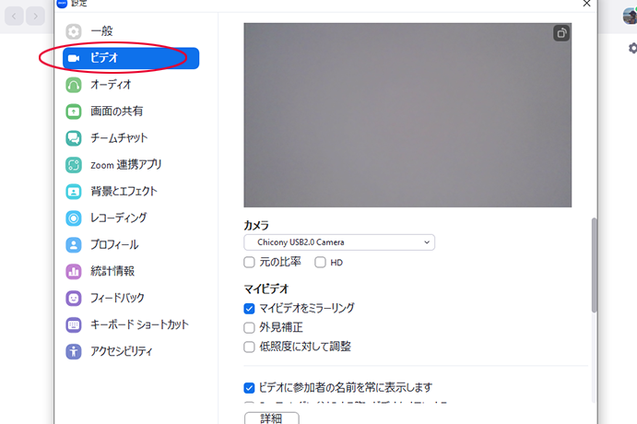Click the カメラ section heading
Screen dimensions: 637x424
(256, 226)
